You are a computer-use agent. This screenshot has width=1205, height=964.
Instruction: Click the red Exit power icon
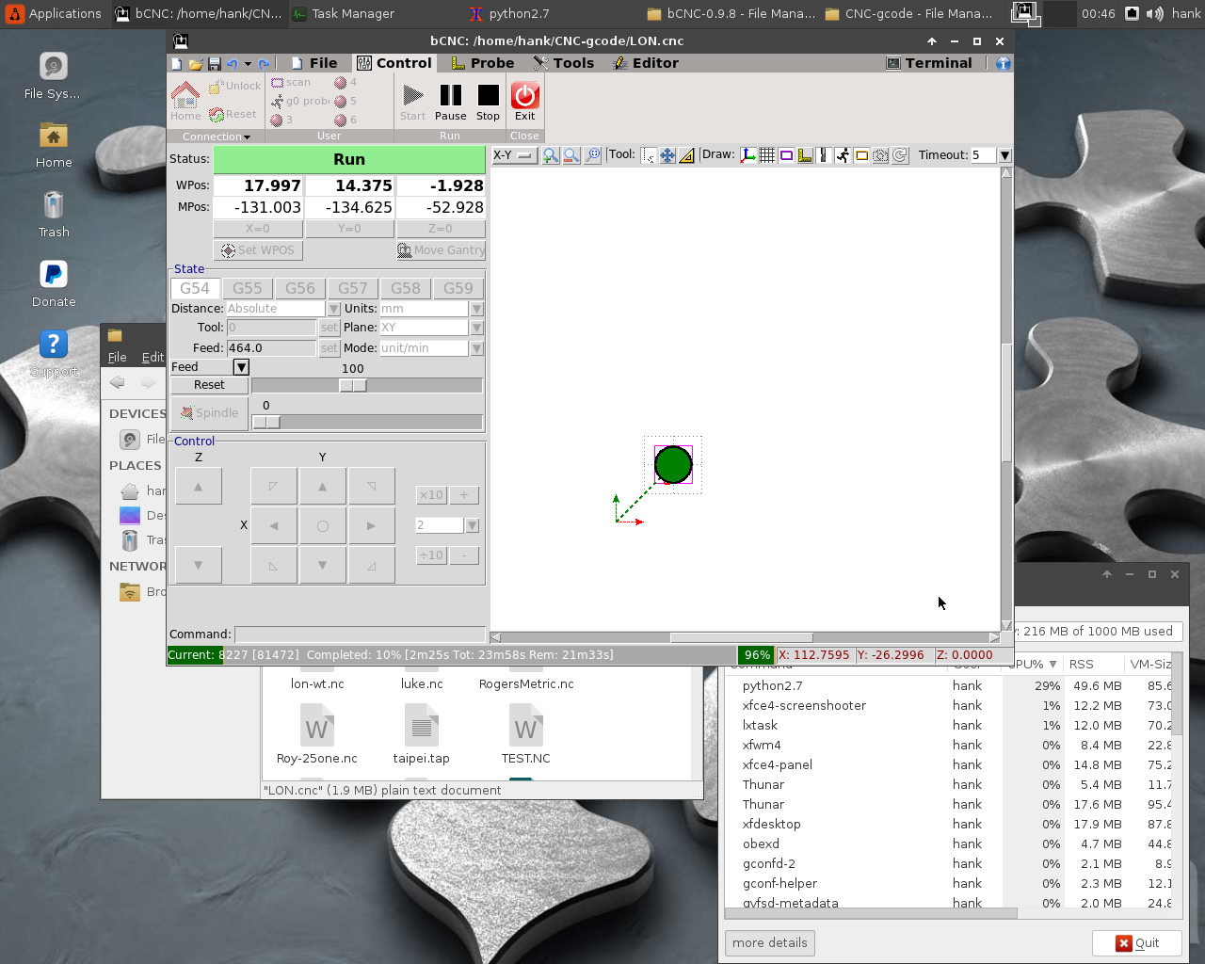coord(524,102)
